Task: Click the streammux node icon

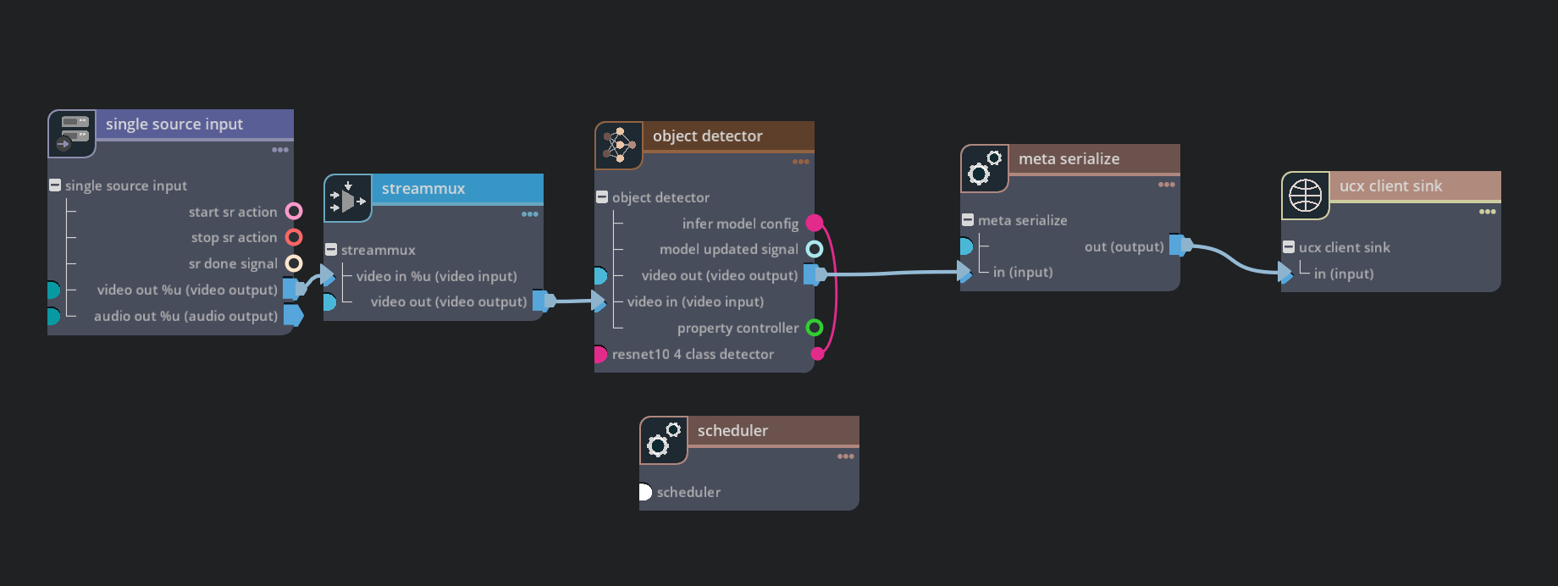Action: [348, 198]
